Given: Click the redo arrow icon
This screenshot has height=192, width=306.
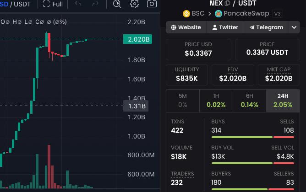Looking at the screenshot, I should [95, 4].
